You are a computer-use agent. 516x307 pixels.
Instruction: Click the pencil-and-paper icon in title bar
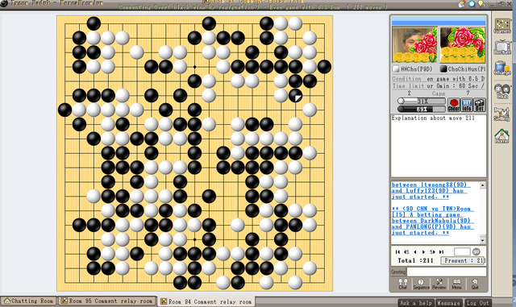[x=462, y=3]
